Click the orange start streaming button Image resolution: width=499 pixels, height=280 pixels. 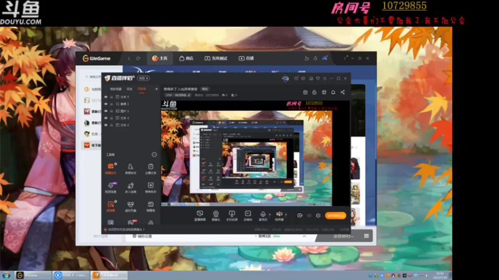[x=336, y=215]
